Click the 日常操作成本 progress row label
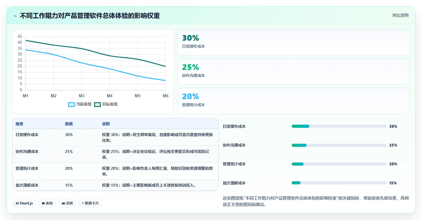The width and height of the screenshot is (422, 220). (234, 126)
